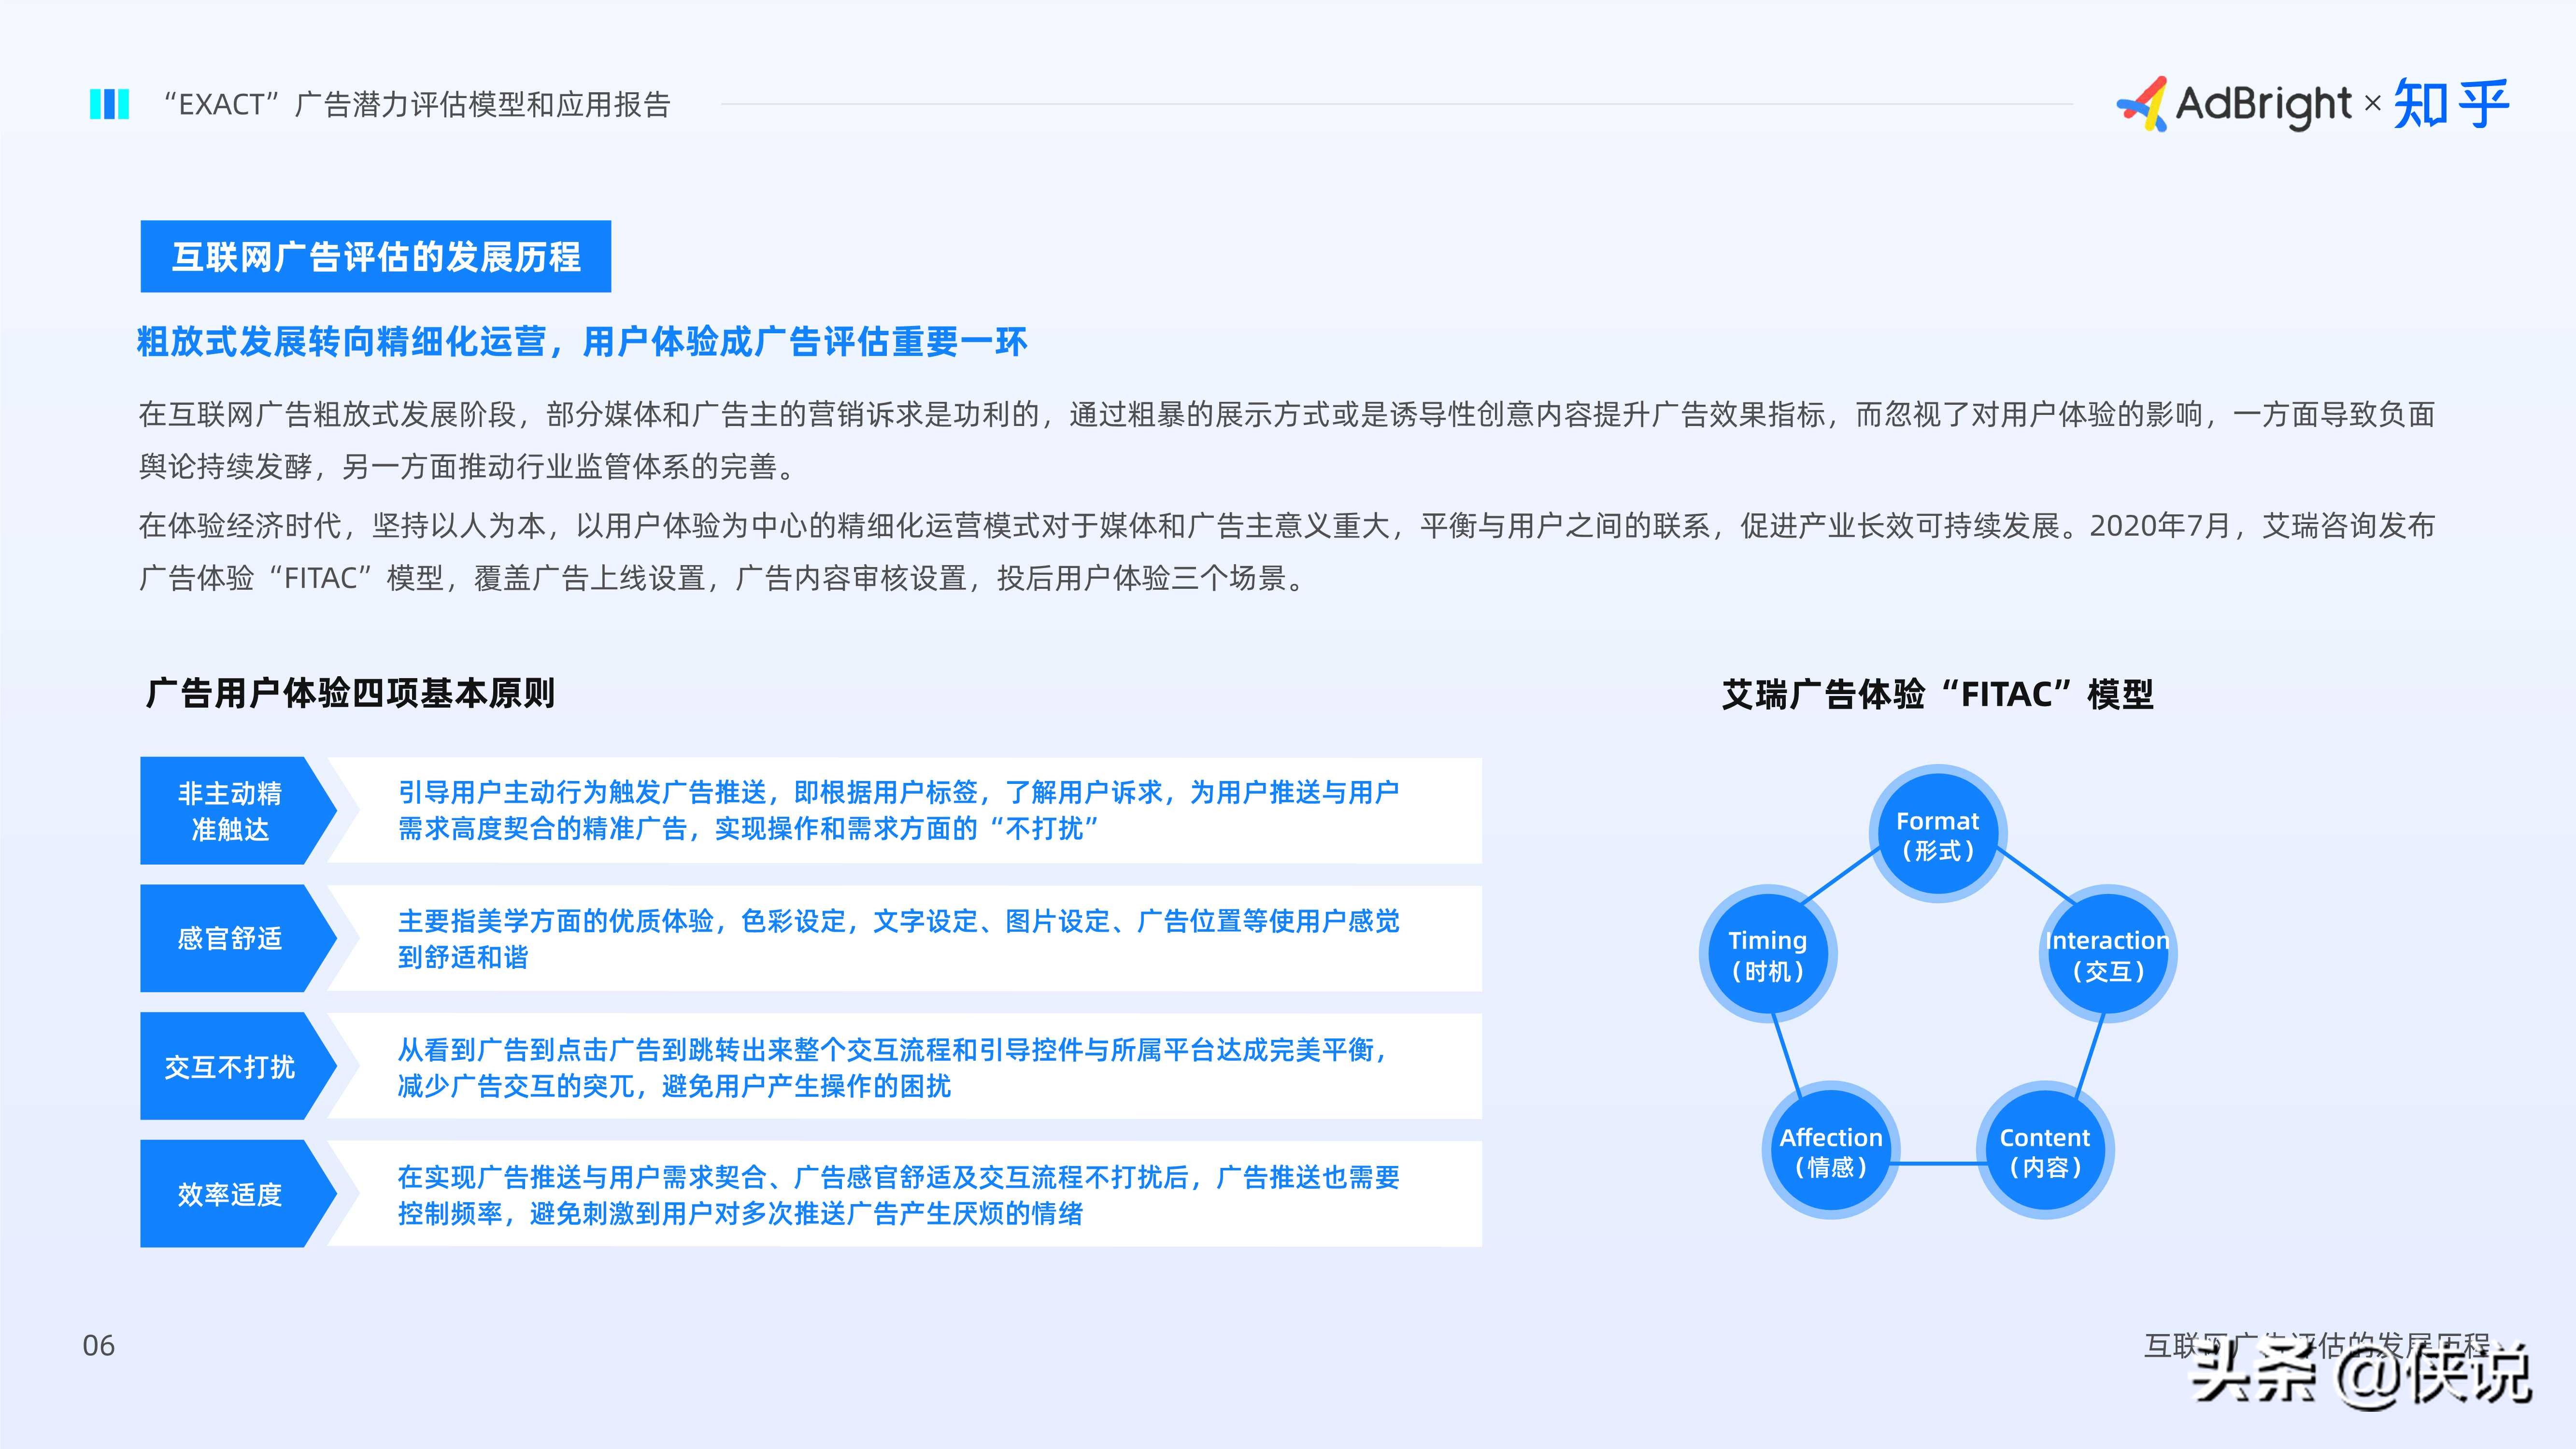The image size is (2576, 1449).
Task: Click the Timing (时机) circle node
Action: (1768, 954)
